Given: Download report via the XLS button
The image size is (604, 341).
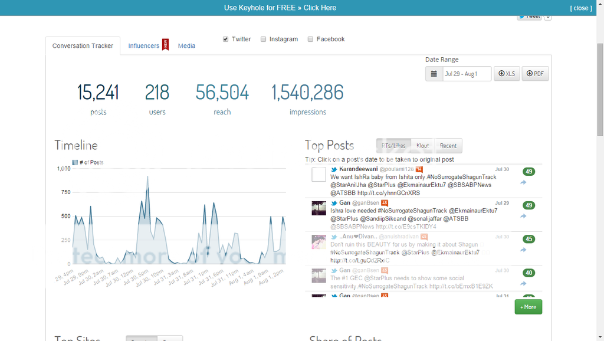Looking at the screenshot, I should (x=507, y=74).
